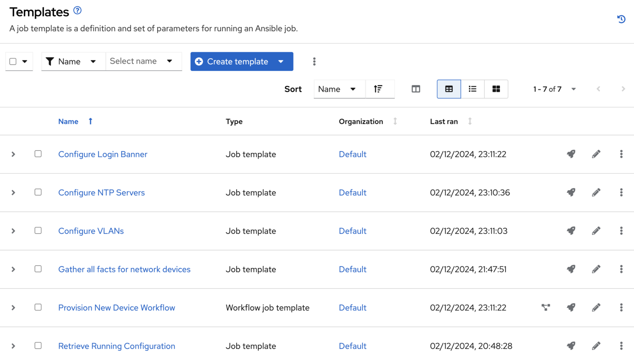Open kebab menu for Configure VLANs row

point(621,231)
